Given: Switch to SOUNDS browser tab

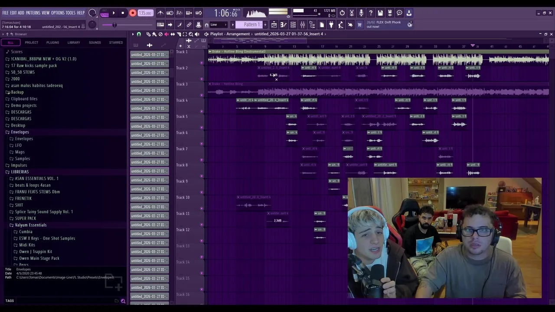Looking at the screenshot, I should (x=95, y=42).
